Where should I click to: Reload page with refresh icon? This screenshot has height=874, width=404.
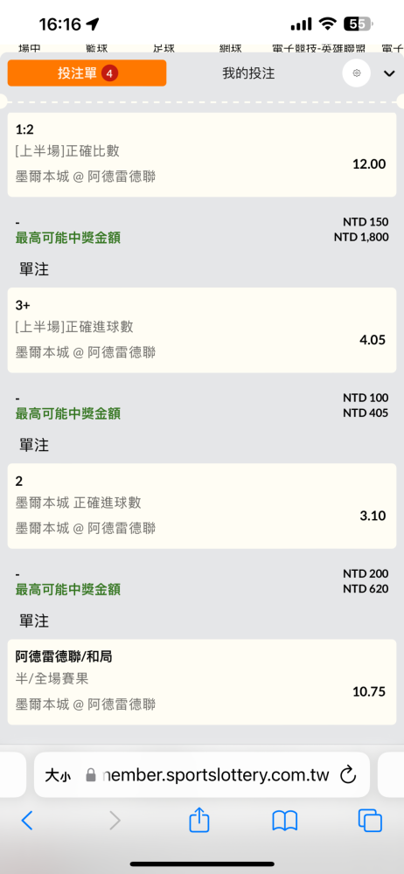[x=348, y=774]
